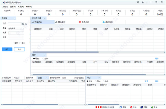This screenshot has width=166, height=109.
Task: Click the 成交 table horizontal scrollbar thumb
Action: tap(89, 75)
